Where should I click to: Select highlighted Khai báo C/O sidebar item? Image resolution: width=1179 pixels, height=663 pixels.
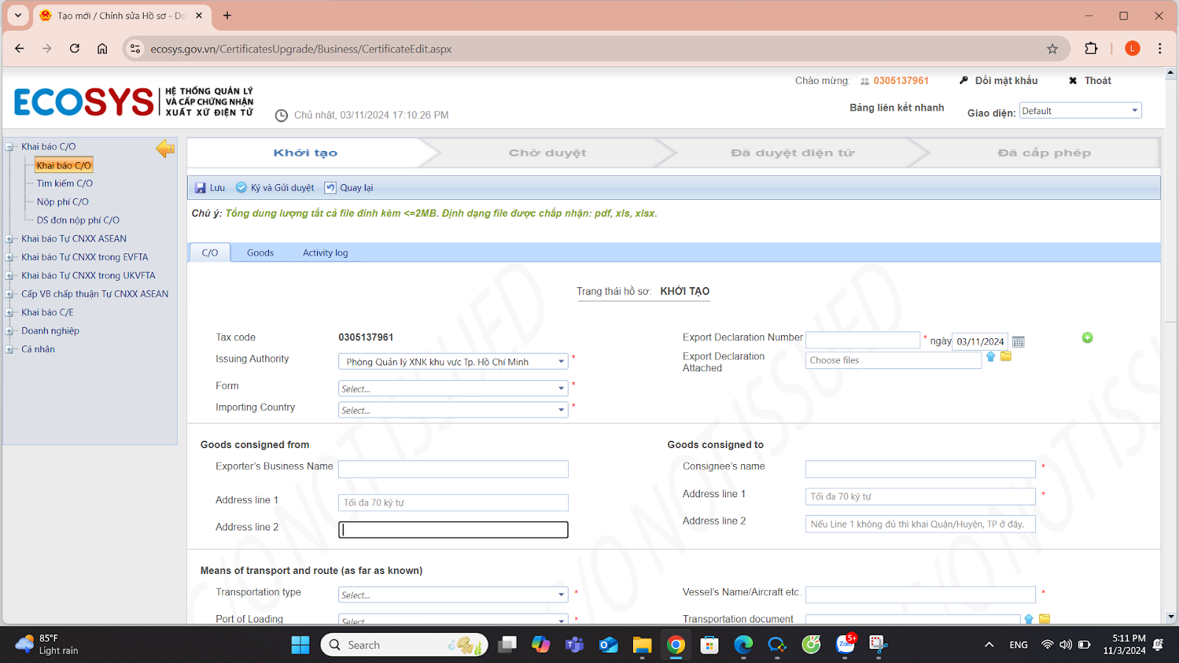tap(64, 165)
